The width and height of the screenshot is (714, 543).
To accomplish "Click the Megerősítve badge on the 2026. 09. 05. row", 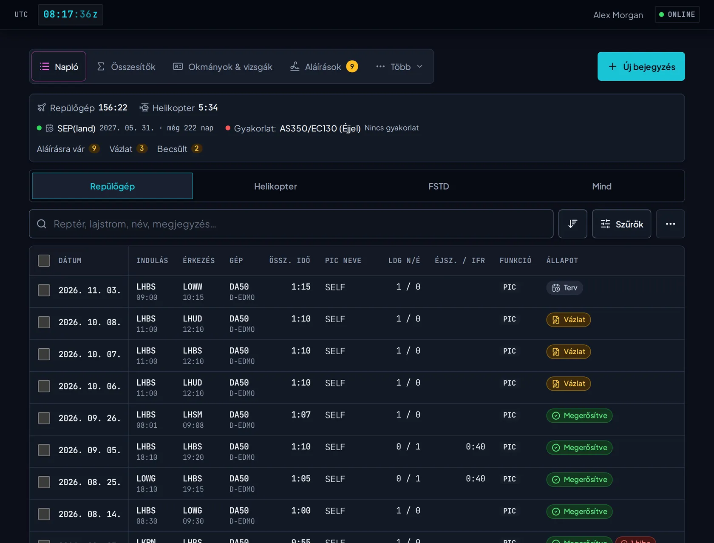I will tap(579, 447).
